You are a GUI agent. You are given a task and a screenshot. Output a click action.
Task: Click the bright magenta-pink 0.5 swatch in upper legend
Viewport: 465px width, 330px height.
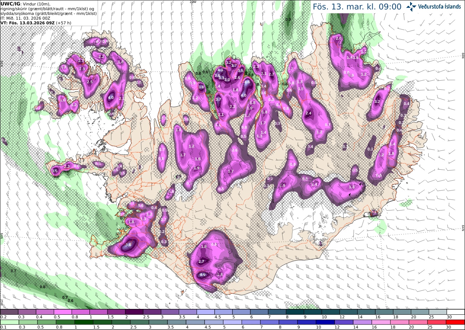(x=63, y=312)
